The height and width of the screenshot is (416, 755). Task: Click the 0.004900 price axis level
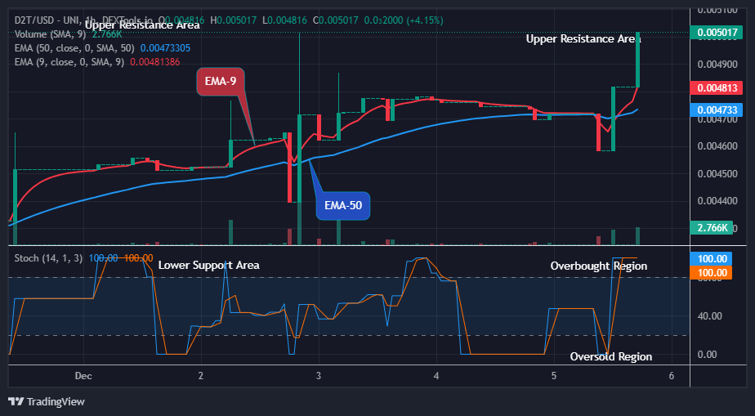[x=717, y=65]
